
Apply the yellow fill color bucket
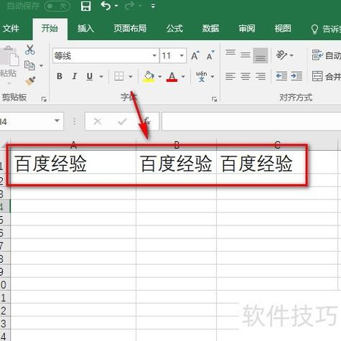pos(149,76)
